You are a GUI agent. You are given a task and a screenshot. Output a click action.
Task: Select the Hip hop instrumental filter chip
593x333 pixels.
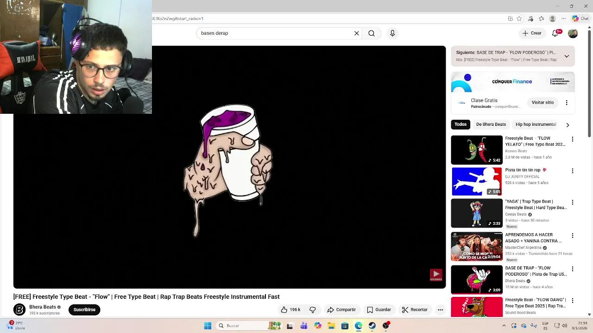pyautogui.click(x=536, y=124)
